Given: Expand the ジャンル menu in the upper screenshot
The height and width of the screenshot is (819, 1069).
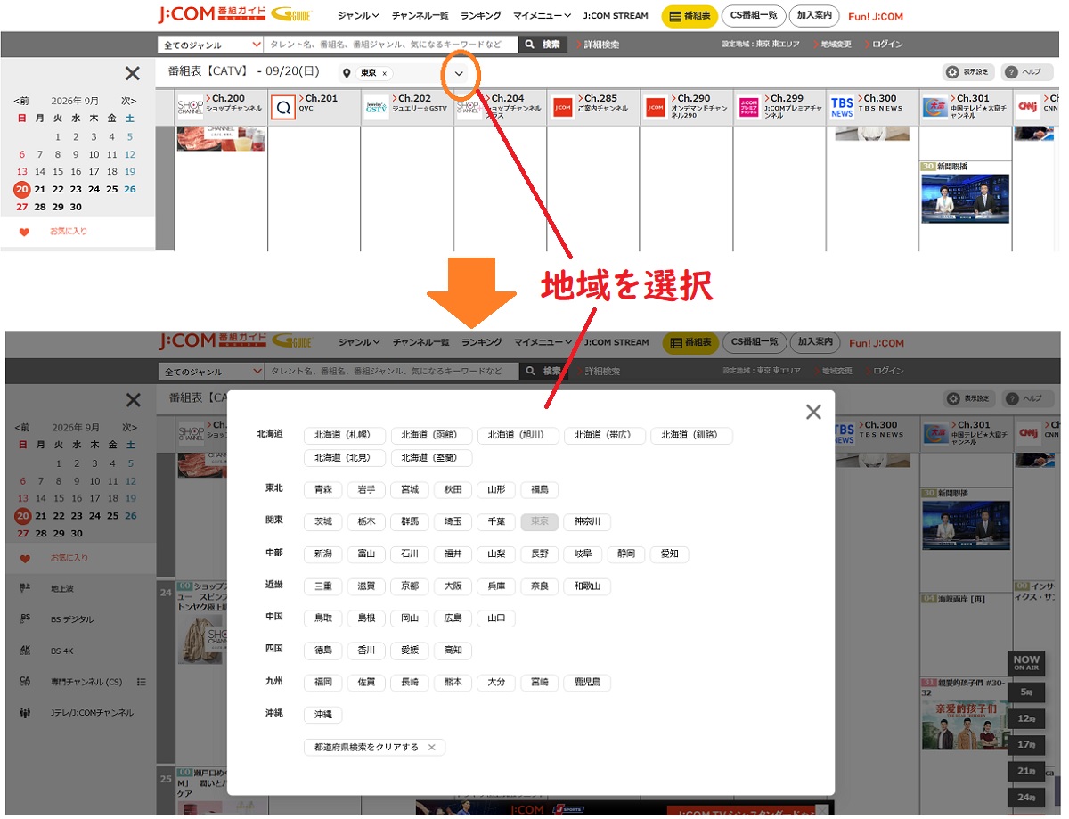Looking at the screenshot, I should pos(359,16).
